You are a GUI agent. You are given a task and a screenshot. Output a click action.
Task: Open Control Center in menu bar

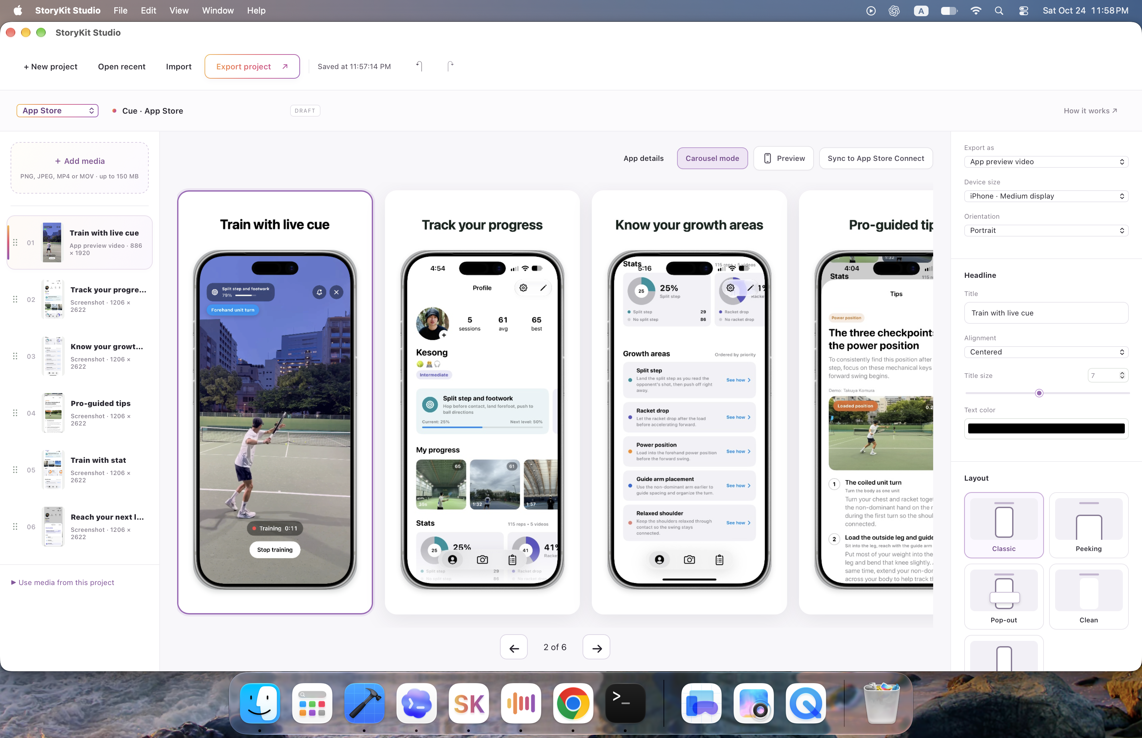(1023, 11)
